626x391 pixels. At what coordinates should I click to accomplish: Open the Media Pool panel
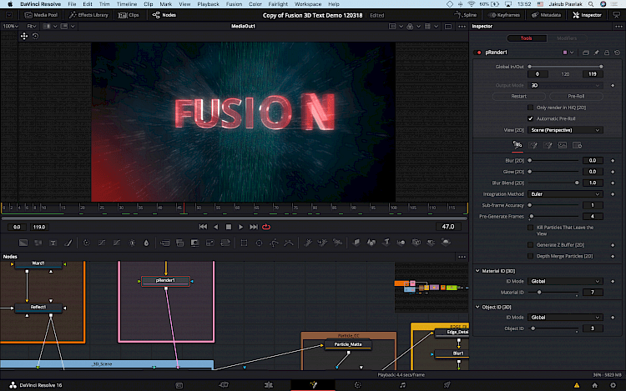(x=41, y=15)
